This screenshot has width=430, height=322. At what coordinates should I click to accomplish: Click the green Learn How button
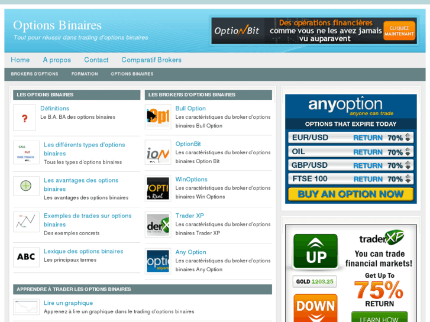coord(379,317)
